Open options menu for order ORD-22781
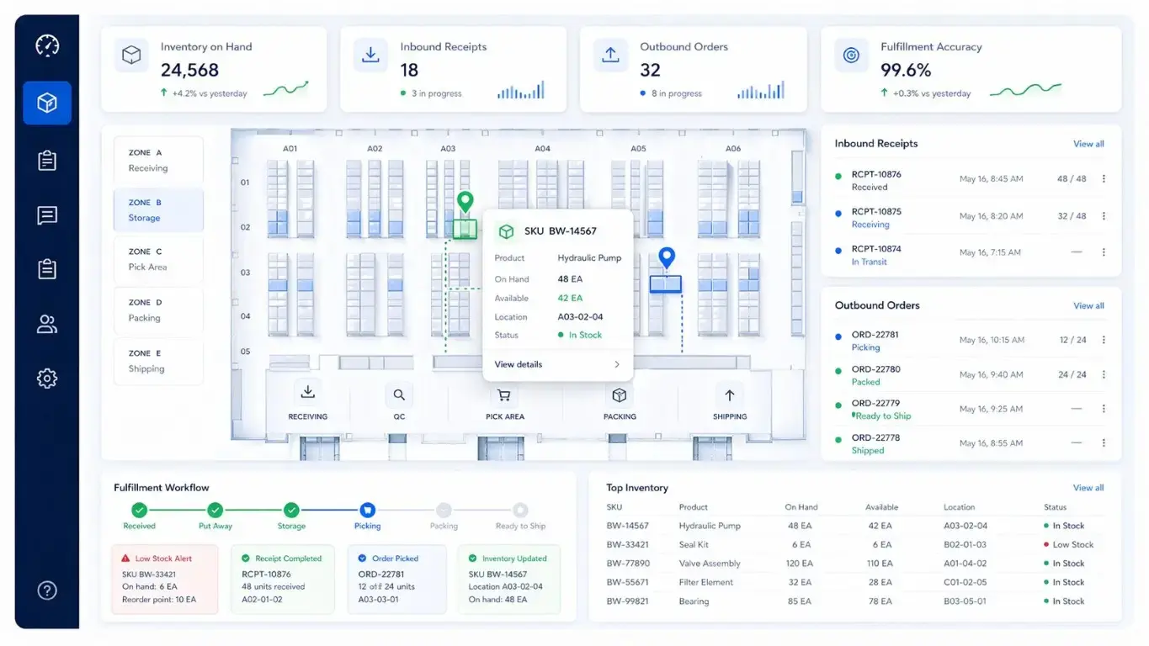The width and height of the screenshot is (1149, 646). (x=1104, y=340)
